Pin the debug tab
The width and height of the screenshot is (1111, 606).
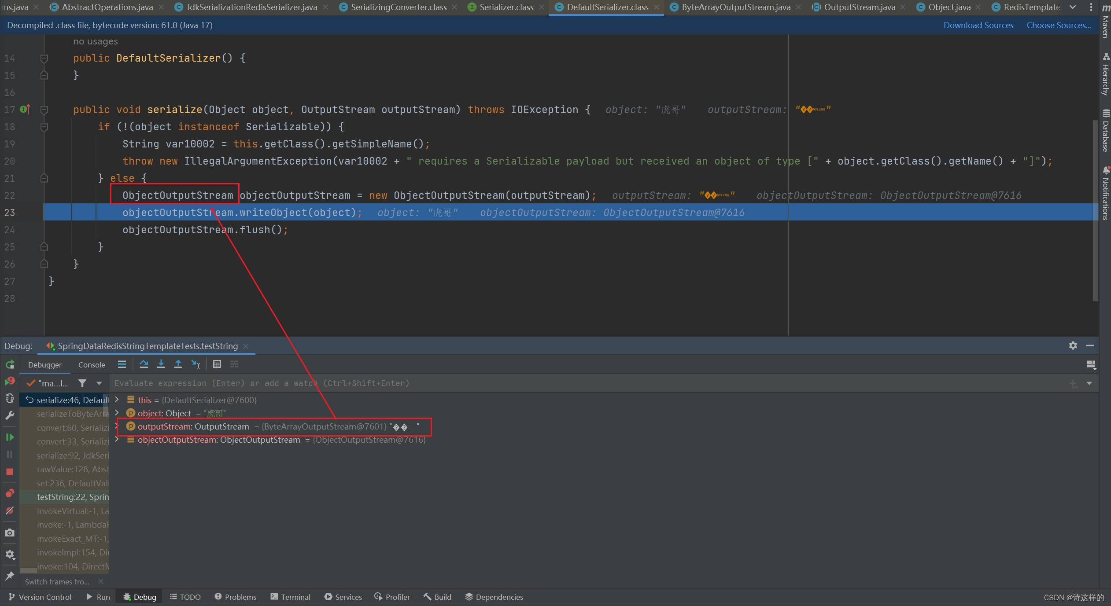(x=10, y=576)
